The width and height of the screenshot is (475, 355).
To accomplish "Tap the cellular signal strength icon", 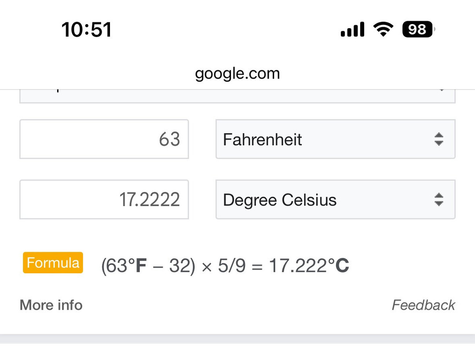I will 352,30.
